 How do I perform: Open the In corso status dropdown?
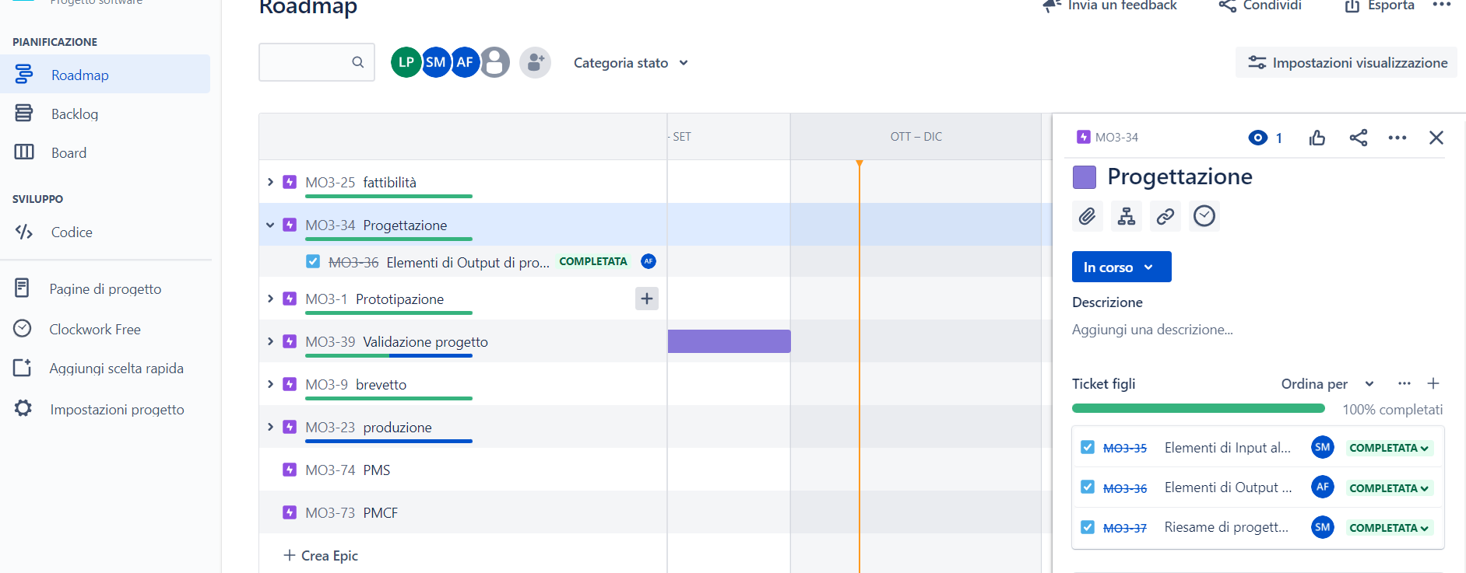click(x=1121, y=267)
